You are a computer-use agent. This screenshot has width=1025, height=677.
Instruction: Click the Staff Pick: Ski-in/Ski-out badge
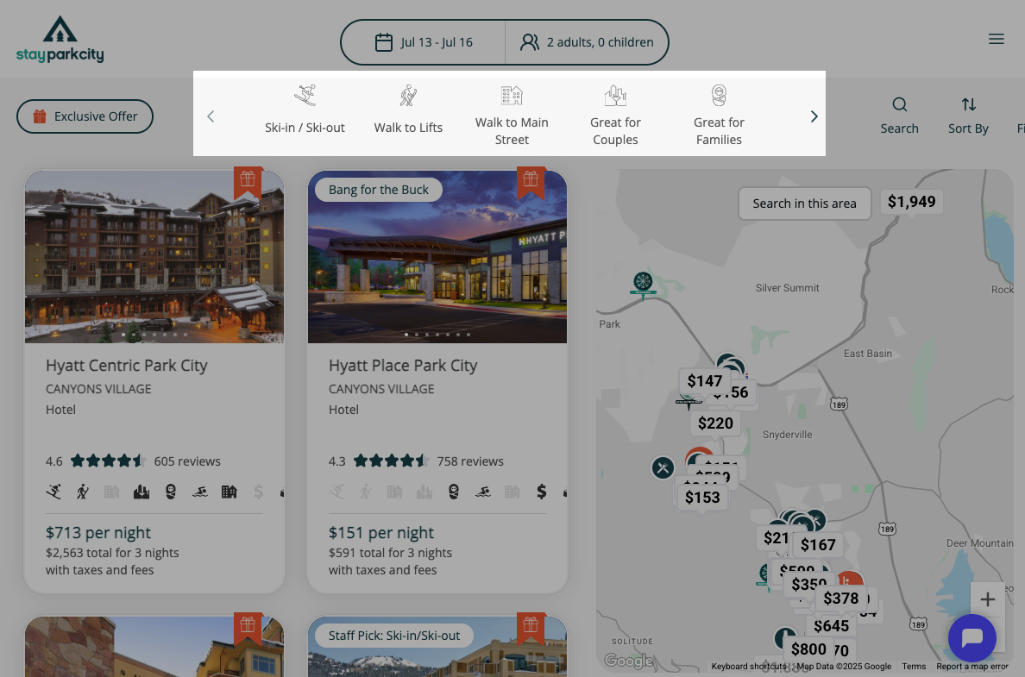tap(394, 636)
